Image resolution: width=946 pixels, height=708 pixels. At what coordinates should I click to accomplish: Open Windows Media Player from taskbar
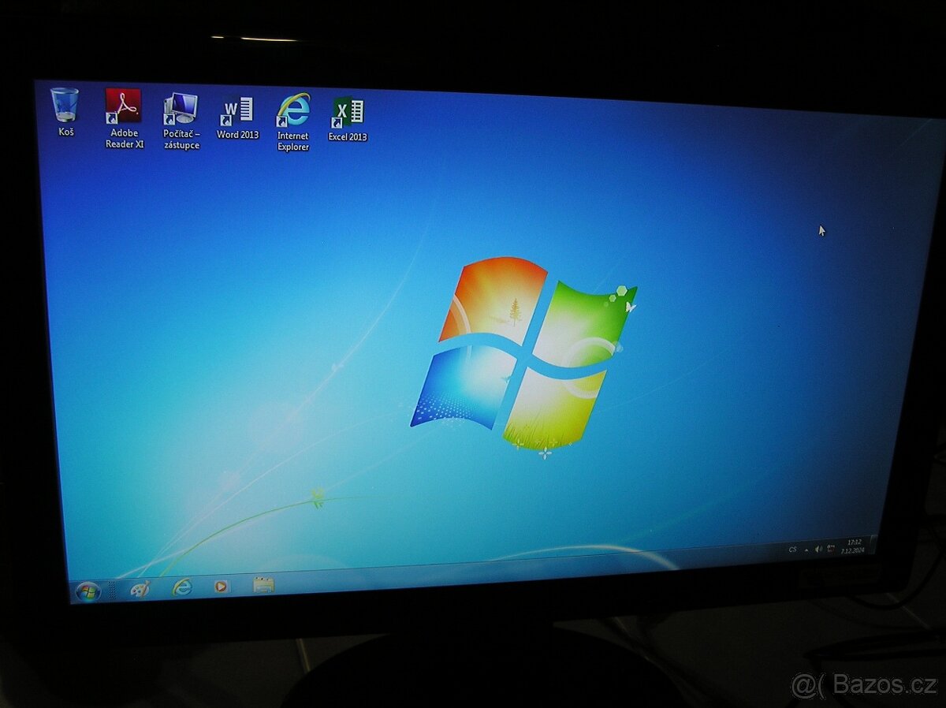tap(222, 586)
